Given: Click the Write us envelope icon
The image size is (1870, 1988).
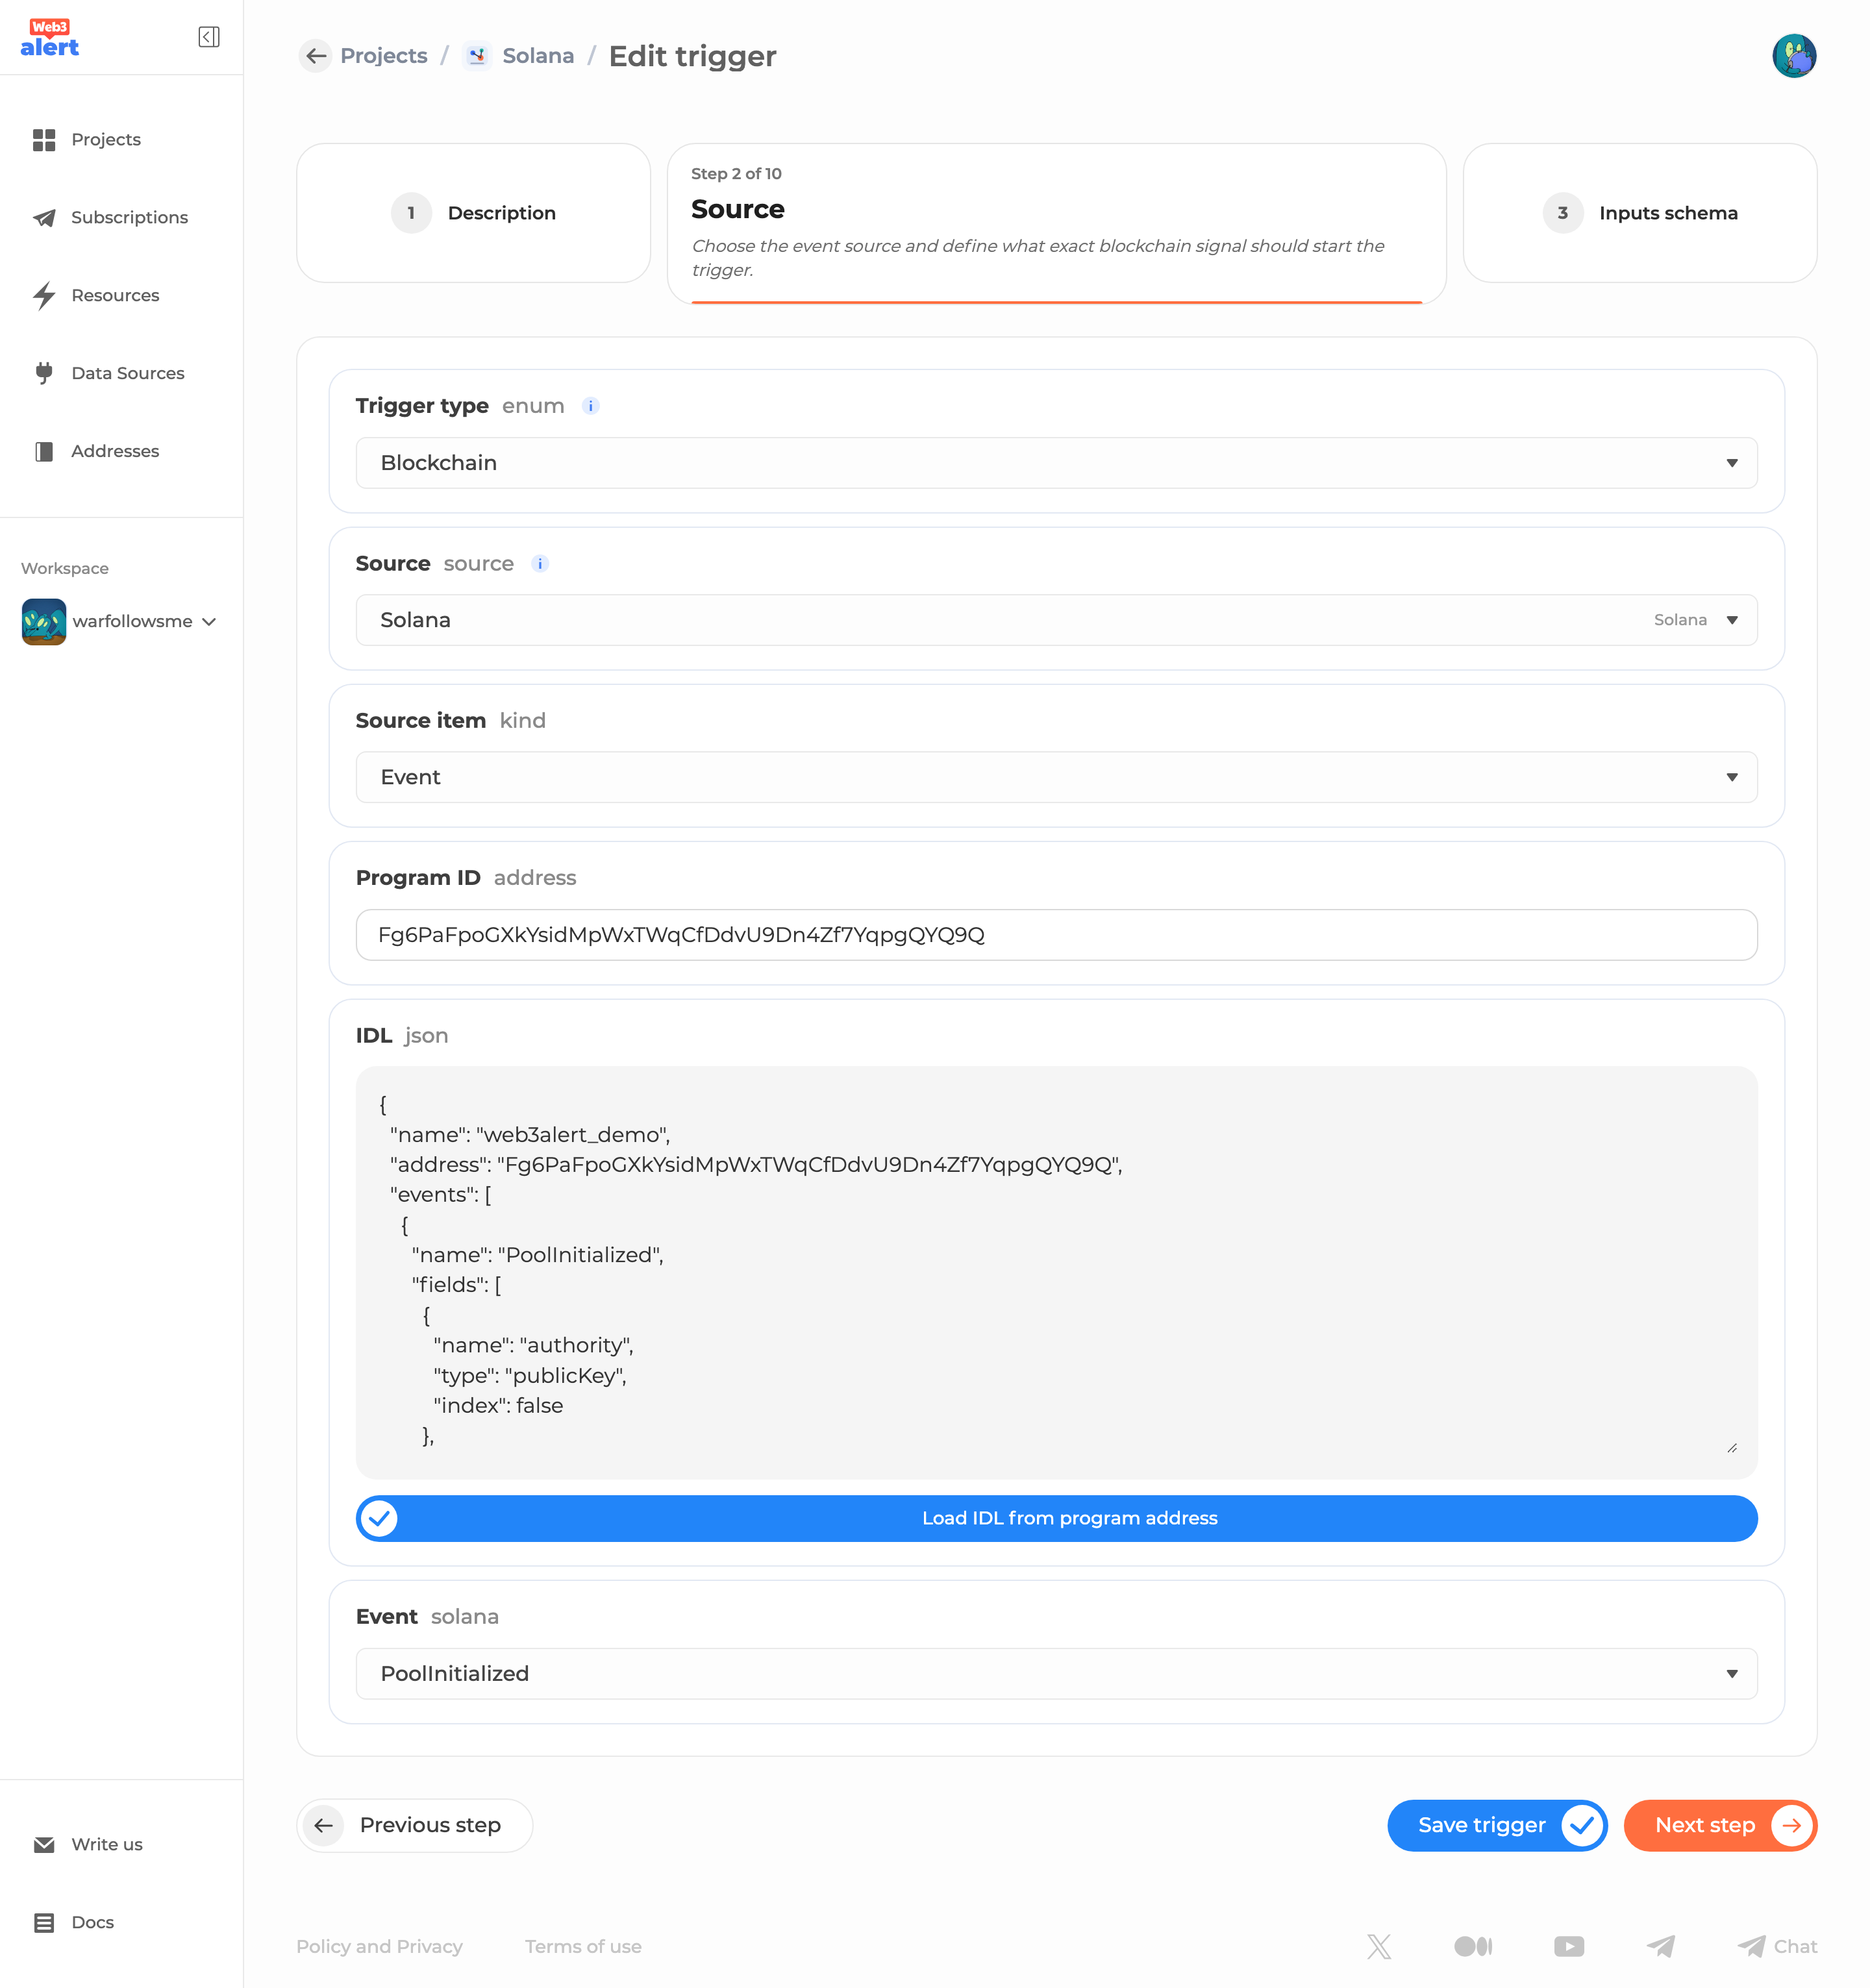Looking at the screenshot, I should [44, 1845].
